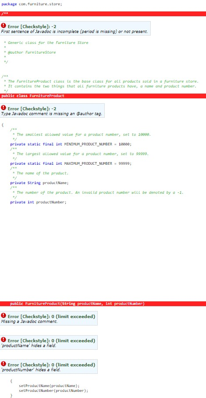Screen dimensions: 206x398
Task: Click the comment 'The largest allowed value for a product number'
Action: tap(81, 154)
